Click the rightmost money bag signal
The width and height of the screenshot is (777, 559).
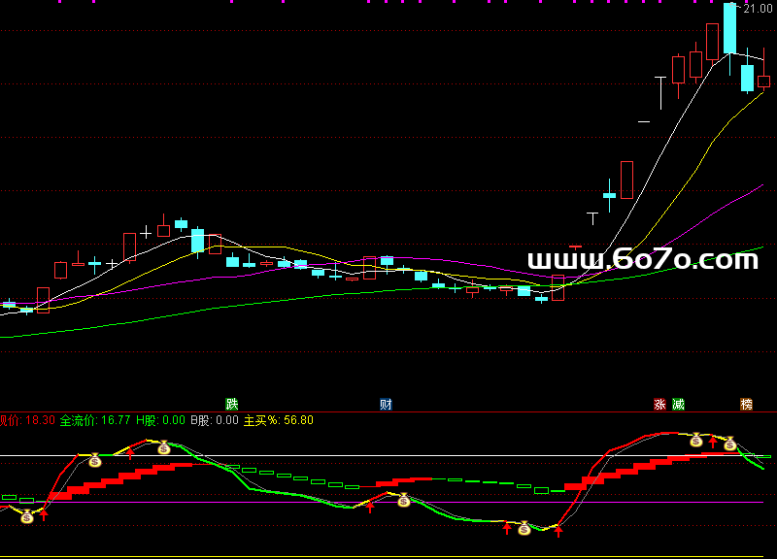point(729,444)
